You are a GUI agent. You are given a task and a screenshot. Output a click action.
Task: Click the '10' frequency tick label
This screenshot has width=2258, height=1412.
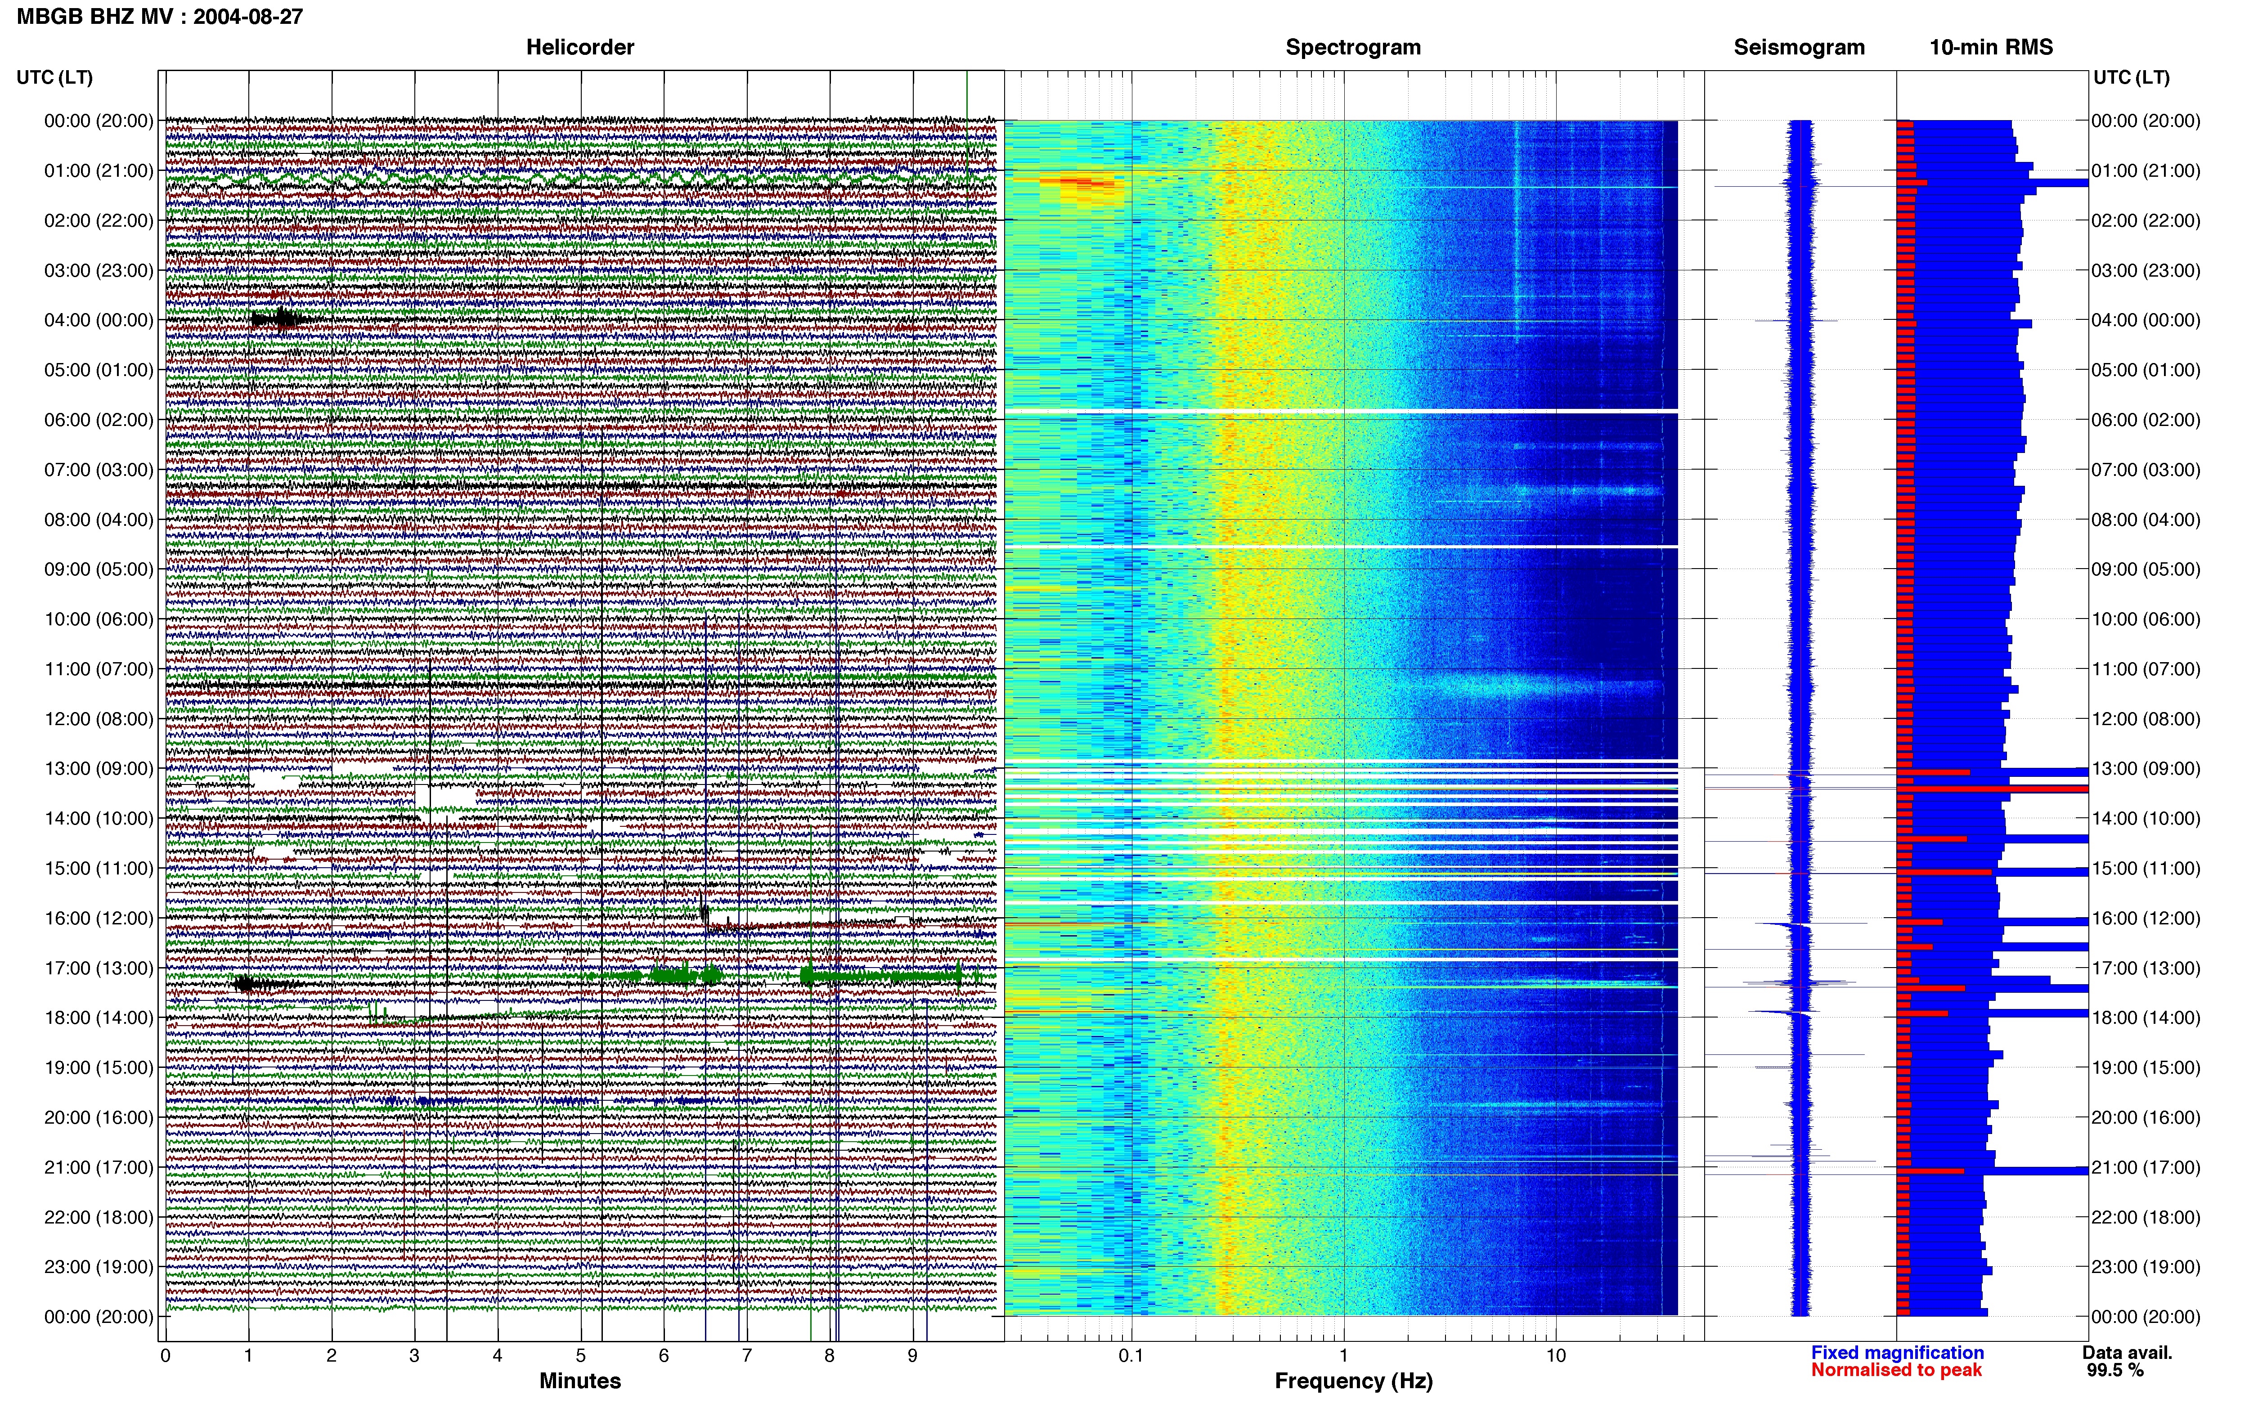1555,1355
